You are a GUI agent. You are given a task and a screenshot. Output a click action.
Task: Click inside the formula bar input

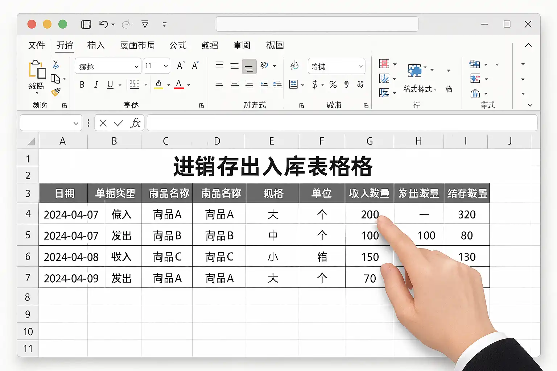point(342,123)
